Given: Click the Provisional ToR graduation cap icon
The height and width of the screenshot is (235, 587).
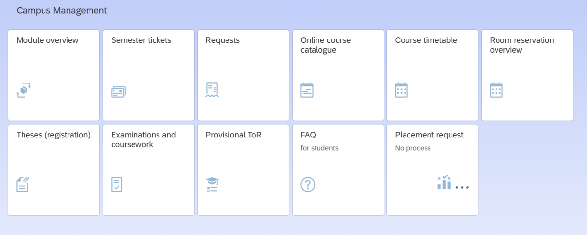Looking at the screenshot, I should [212, 185].
